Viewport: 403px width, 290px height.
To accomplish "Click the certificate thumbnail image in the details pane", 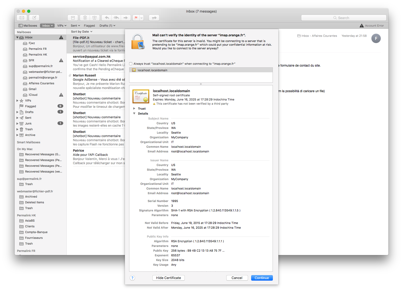I will click(141, 97).
